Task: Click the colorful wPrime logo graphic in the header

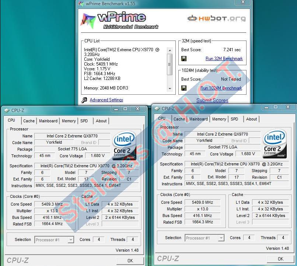Action: pos(88,21)
